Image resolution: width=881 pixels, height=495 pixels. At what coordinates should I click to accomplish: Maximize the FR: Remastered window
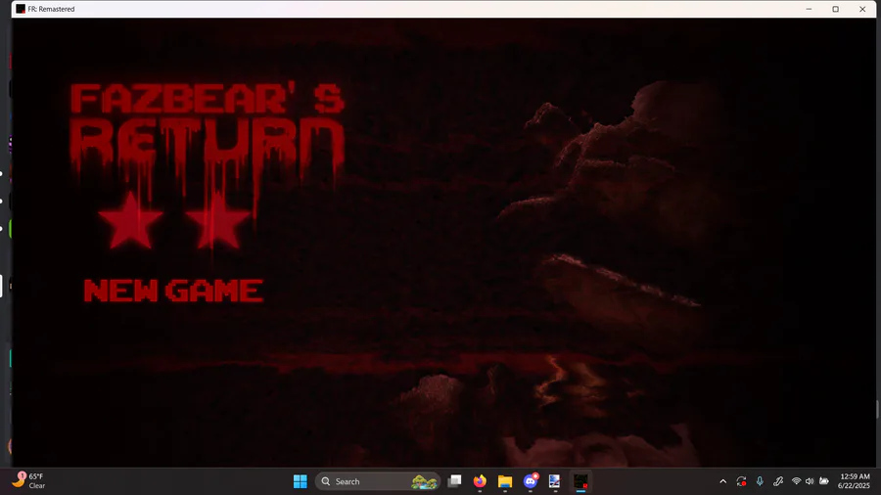tap(836, 9)
